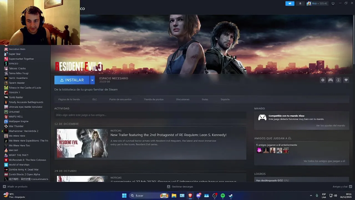Expand the install options arrow next to Instalar
The width and height of the screenshot is (355, 200).
(x=92, y=80)
